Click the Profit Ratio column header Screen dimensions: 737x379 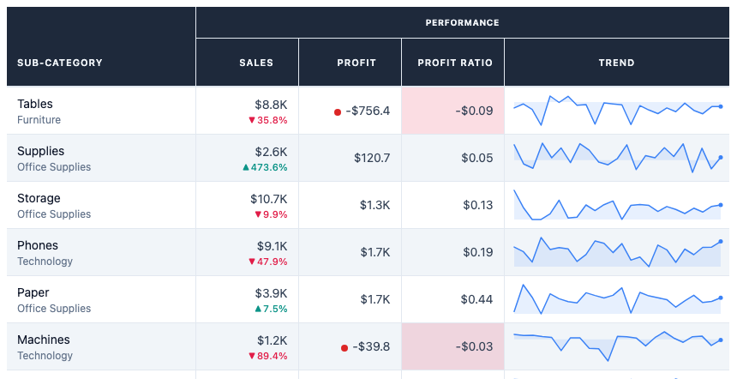(x=453, y=62)
